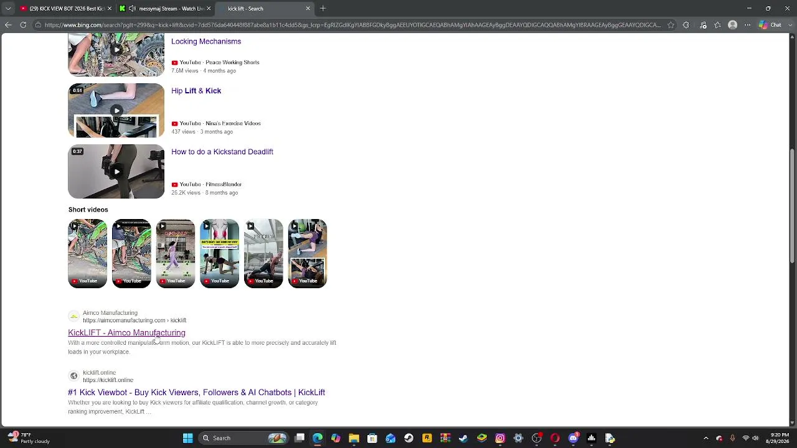Viewport: 797px width, 448px height.
Task: Open the Settings gear in taskbar
Action: click(518, 438)
